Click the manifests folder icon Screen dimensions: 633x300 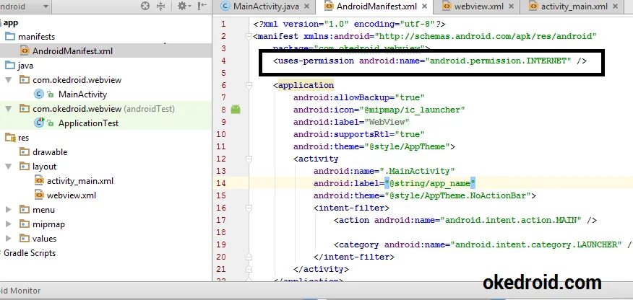click(x=9, y=37)
